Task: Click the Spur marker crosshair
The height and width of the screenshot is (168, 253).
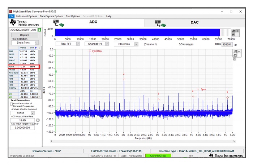Action: [198, 89]
